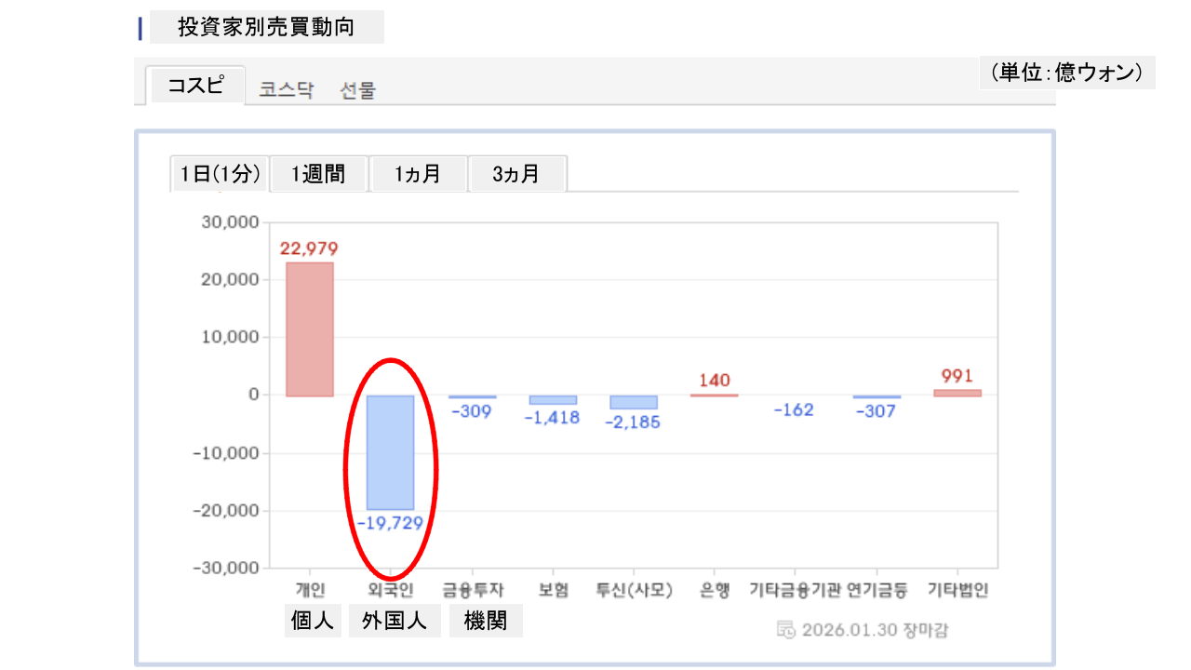Click the -162 value for 기타금융기관

click(x=794, y=409)
